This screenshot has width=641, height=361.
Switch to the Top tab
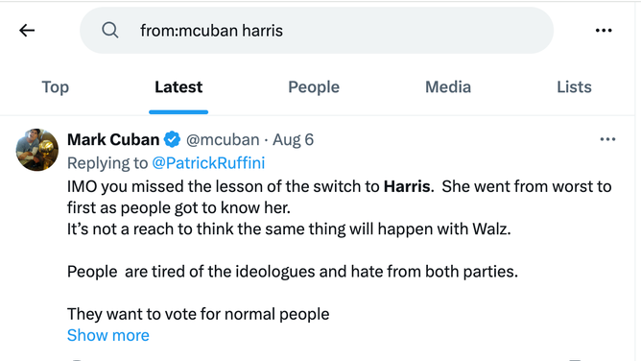pyautogui.click(x=56, y=87)
